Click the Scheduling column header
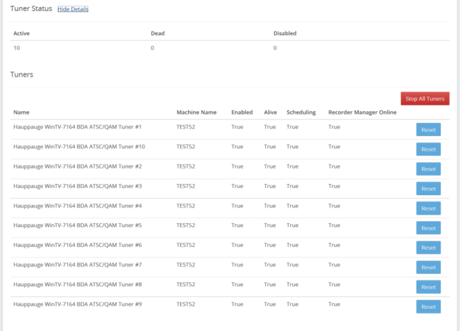The height and width of the screenshot is (331, 460). tap(301, 112)
